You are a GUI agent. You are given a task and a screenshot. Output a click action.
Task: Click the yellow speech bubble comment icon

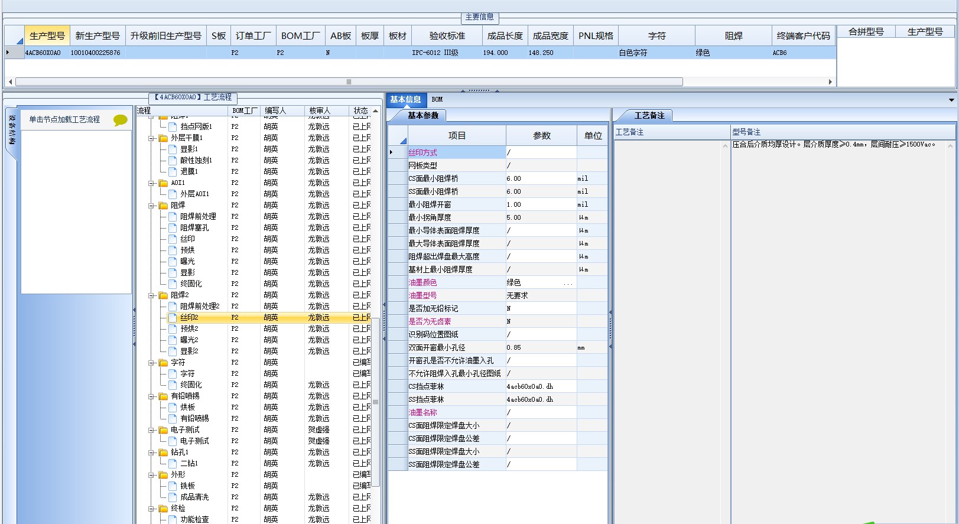(x=121, y=120)
